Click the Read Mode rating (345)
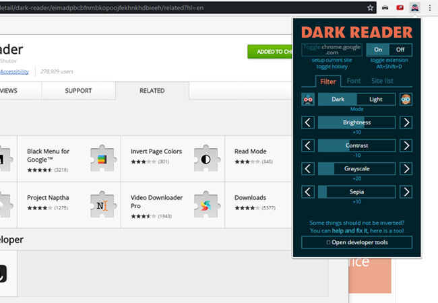The image size is (438, 303). click(x=268, y=162)
